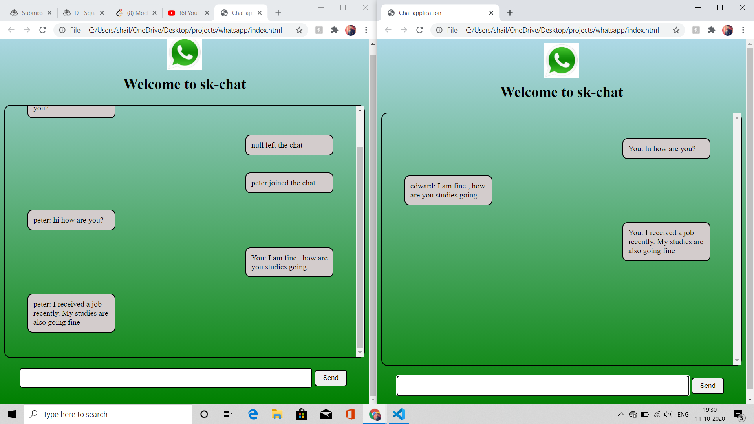Click the forward navigation arrow
This screenshot has width=754, height=424.
click(x=27, y=30)
